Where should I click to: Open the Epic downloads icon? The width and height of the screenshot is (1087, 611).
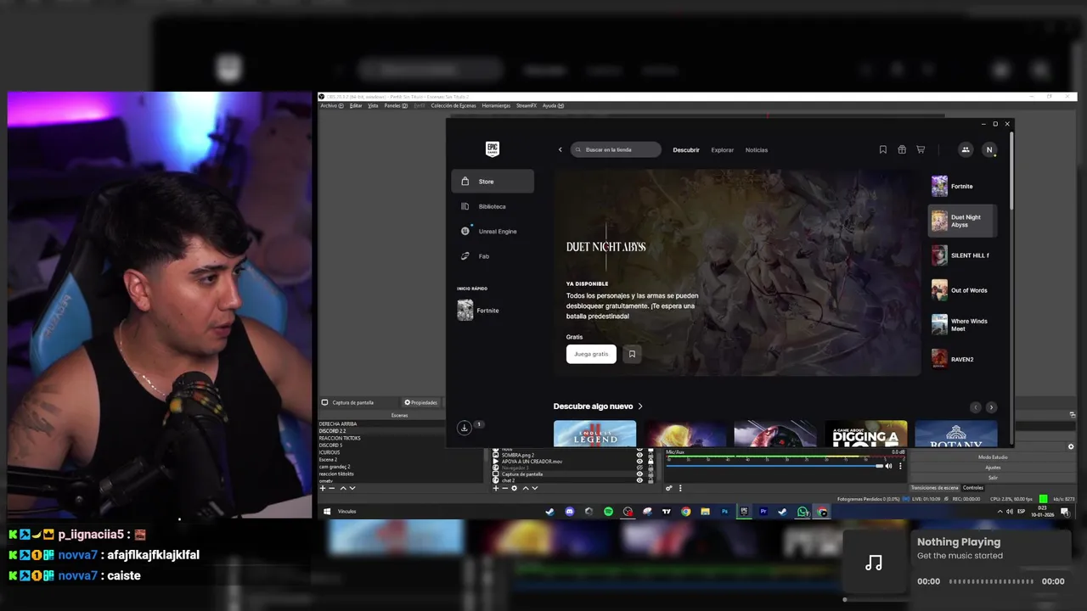point(465,428)
